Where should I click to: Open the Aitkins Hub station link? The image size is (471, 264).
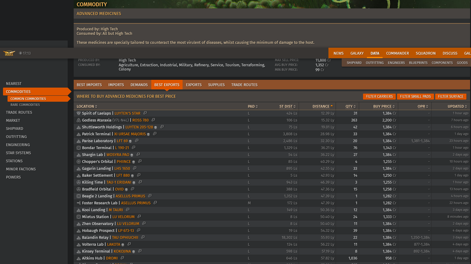(92, 258)
